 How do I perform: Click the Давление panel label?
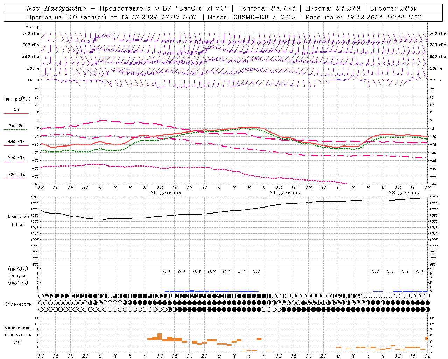pos(18,217)
